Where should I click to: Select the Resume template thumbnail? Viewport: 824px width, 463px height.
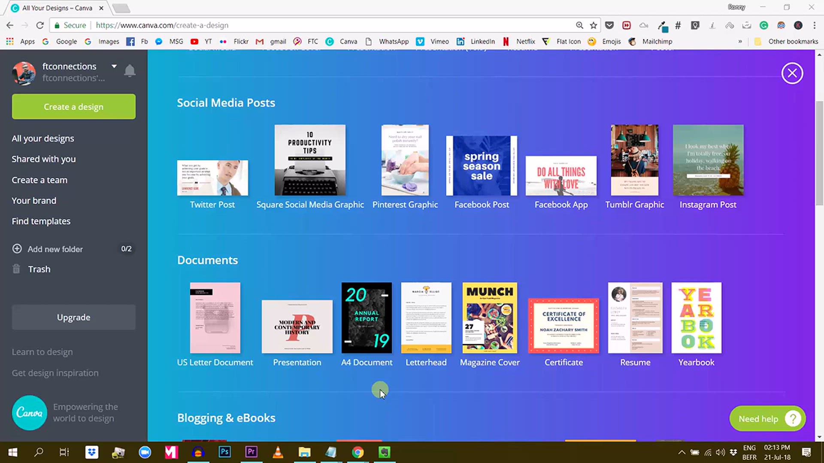click(635, 318)
